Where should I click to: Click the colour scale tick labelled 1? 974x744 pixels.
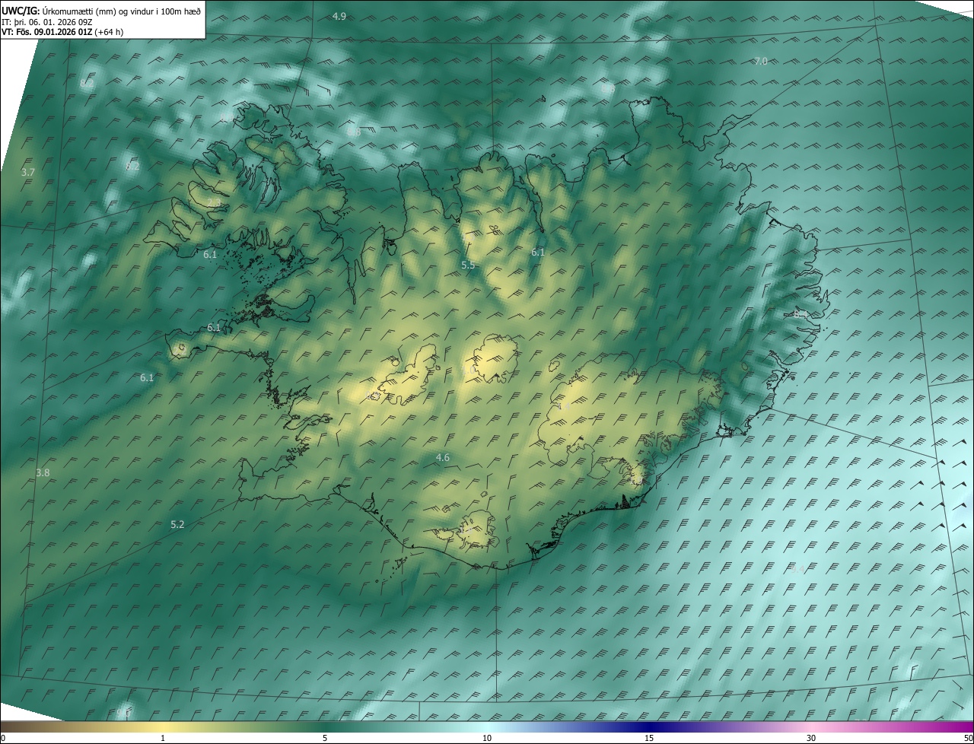coord(163,739)
